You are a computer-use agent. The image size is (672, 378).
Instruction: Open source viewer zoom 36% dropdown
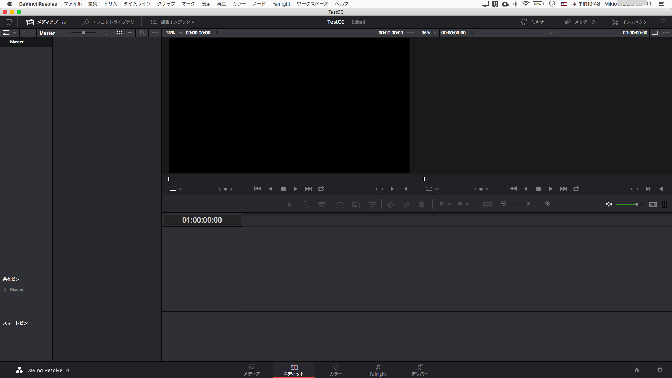point(180,33)
